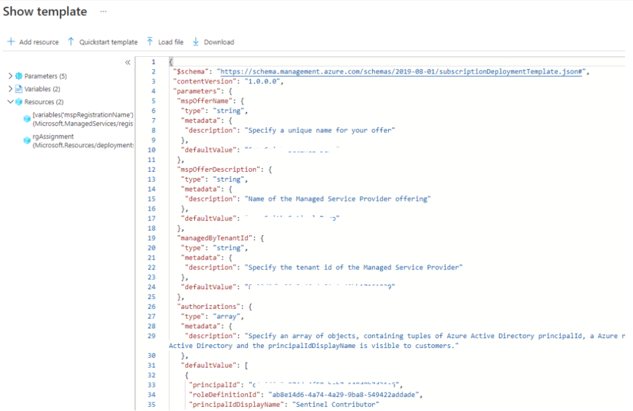This screenshot has width=633, height=411.
Task: Expand the Variables (2) tree node
Action: click(10, 89)
